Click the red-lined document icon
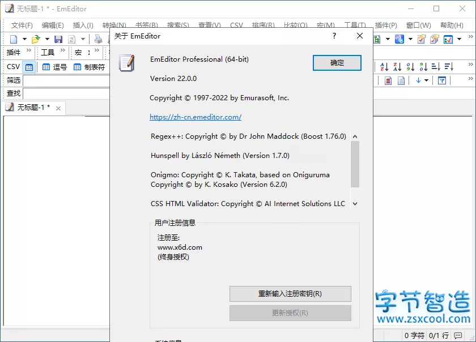The height and width of the screenshot is (342, 476). (388, 80)
